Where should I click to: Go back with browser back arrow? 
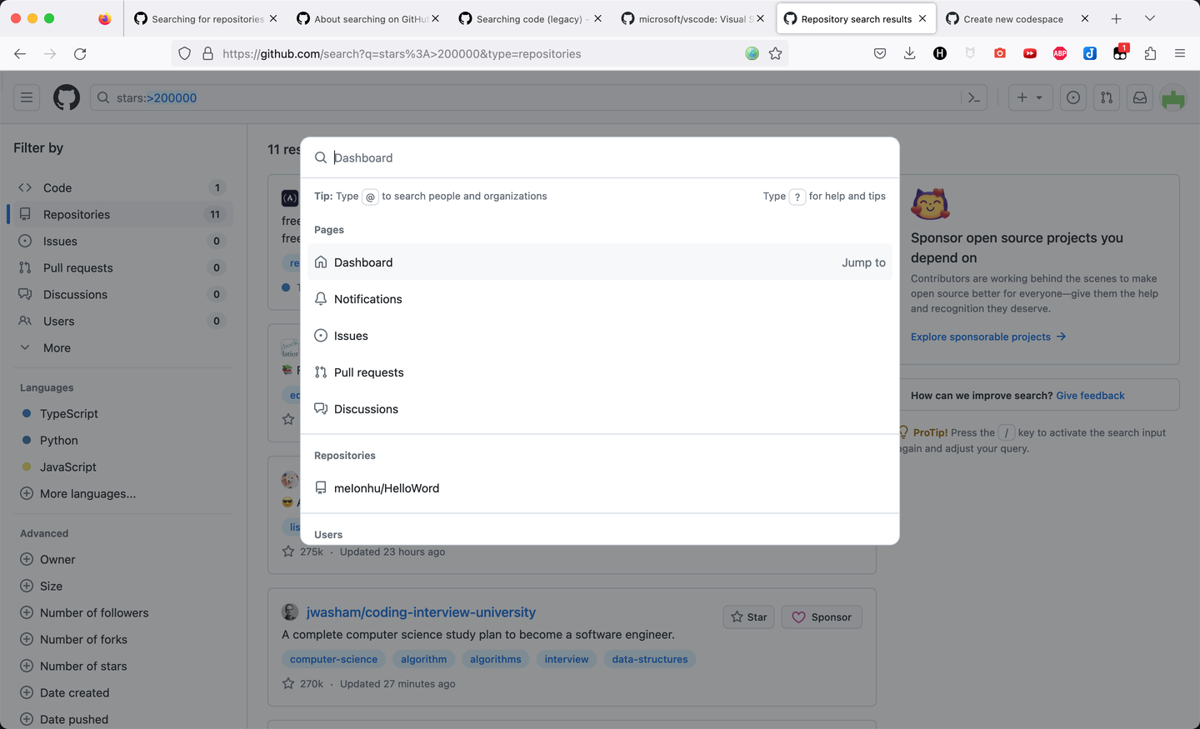point(20,53)
